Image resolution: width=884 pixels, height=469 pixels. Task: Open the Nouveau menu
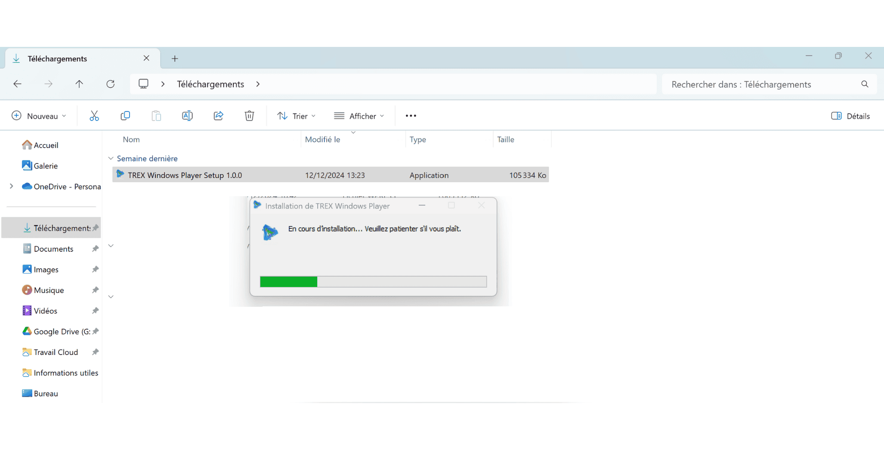(x=39, y=116)
